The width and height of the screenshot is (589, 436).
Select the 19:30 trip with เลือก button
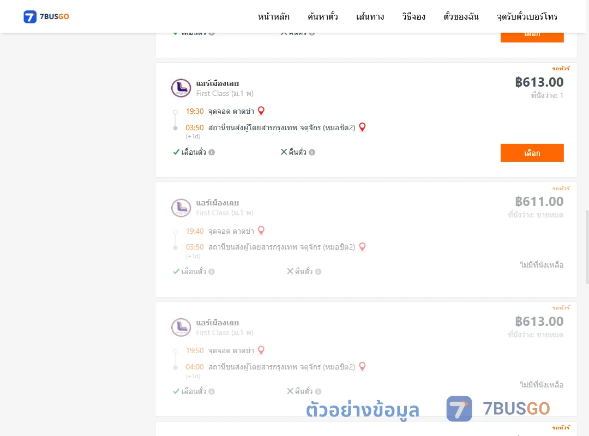click(532, 153)
